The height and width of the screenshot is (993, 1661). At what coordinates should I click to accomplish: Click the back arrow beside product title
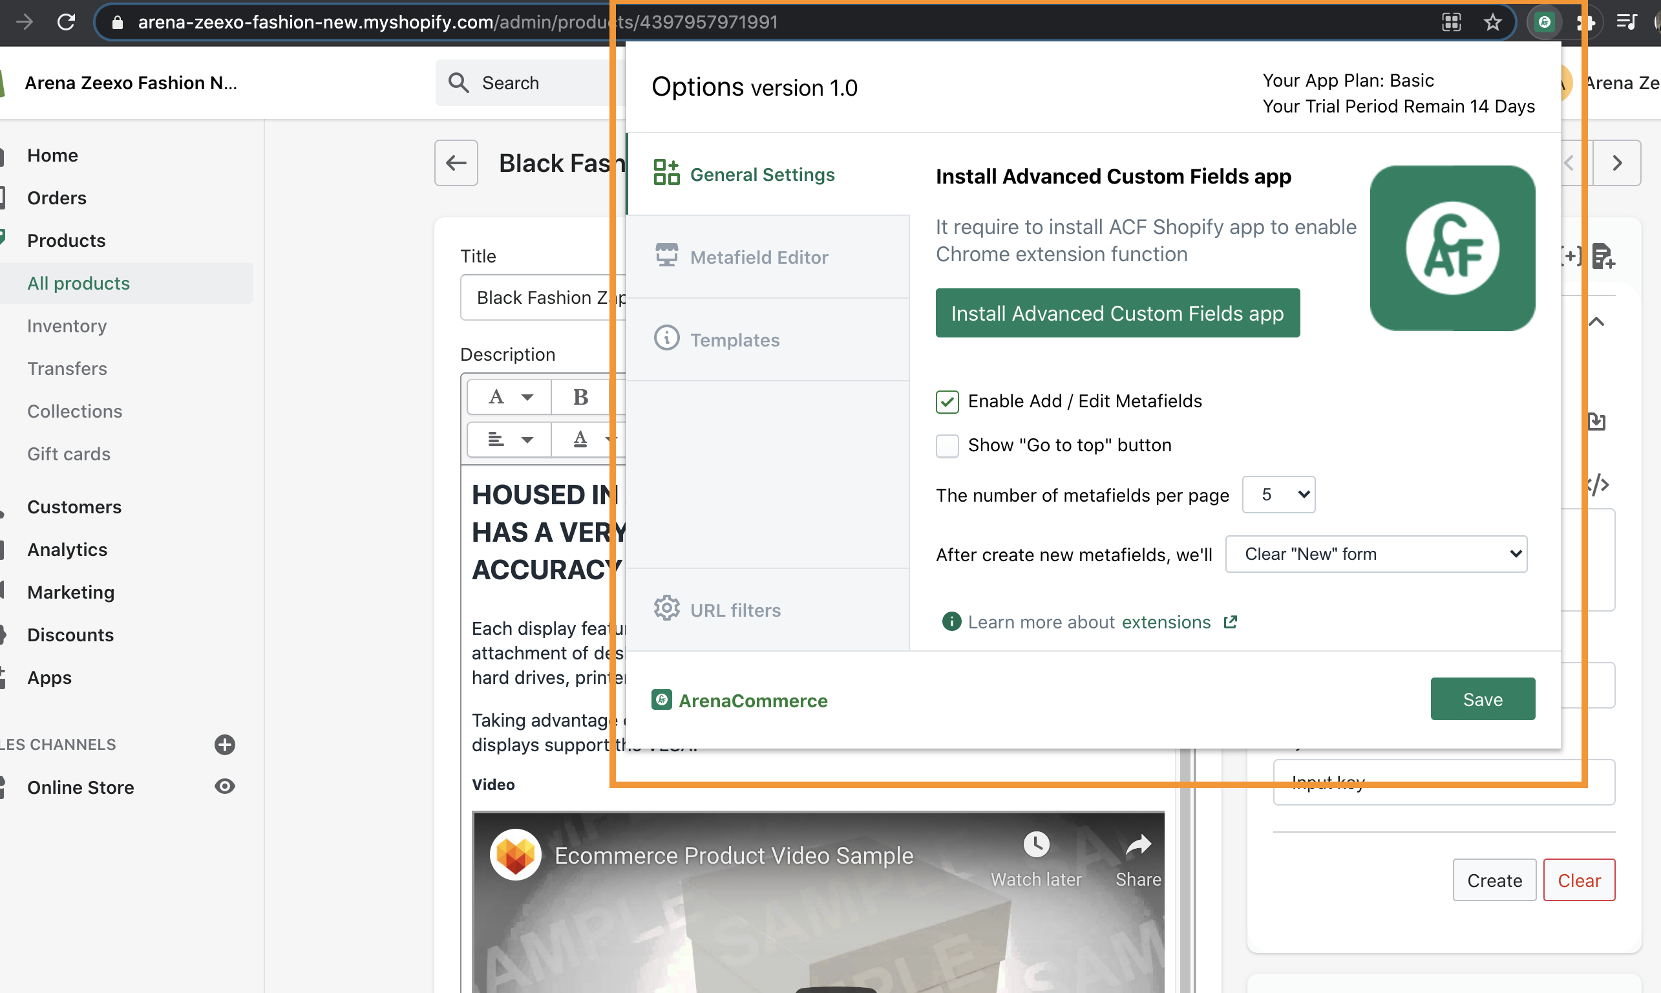tap(456, 163)
